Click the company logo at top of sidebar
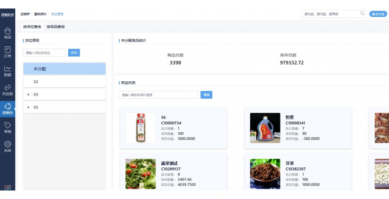This screenshot has width=389, height=199. 8,15
